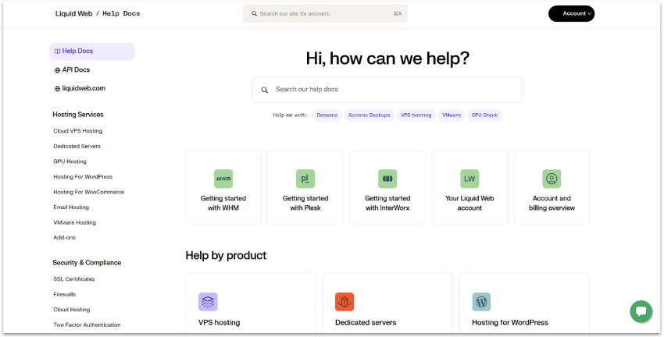Open Hosting For WooCommerce sidebar link

tap(89, 192)
